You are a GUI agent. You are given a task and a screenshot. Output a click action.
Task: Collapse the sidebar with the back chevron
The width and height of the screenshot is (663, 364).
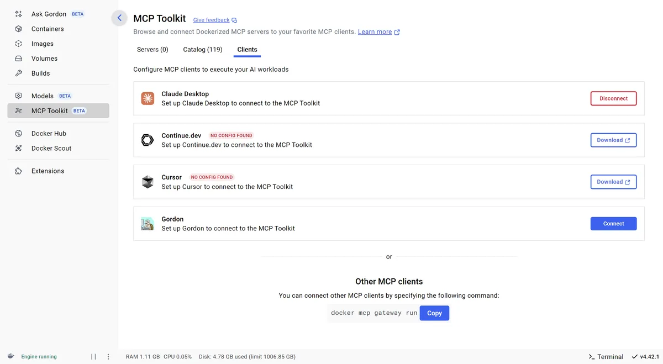[119, 18]
